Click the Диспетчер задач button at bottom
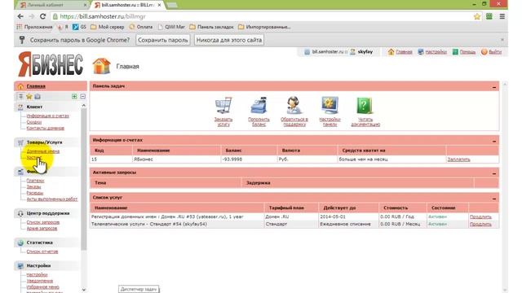The width and height of the screenshot is (522, 293). [x=139, y=289]
